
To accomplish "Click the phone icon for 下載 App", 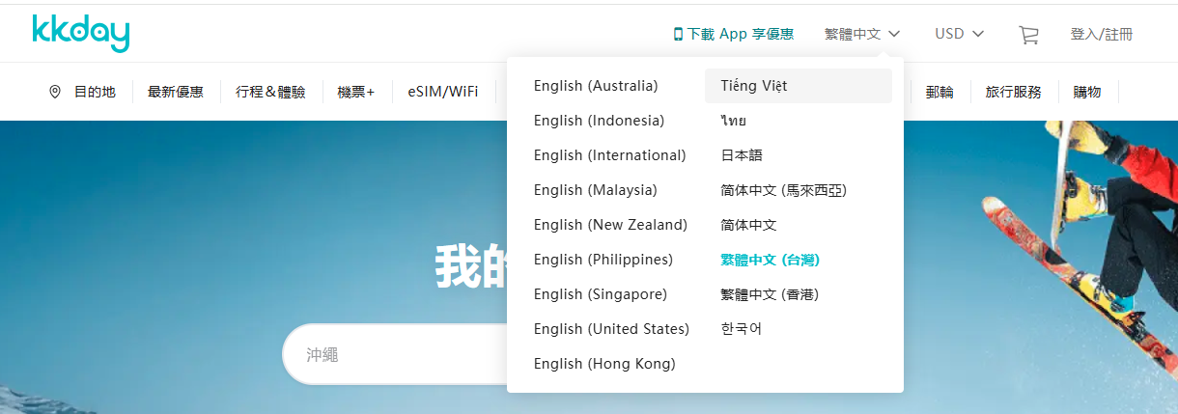I will click(678, 35).
